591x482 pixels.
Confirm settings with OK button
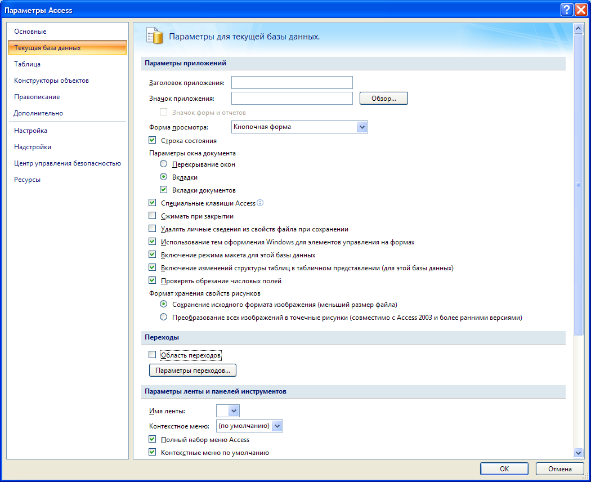[504, 469]
